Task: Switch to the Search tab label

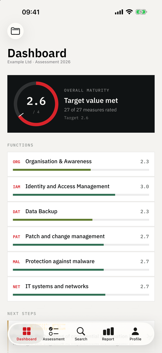Action: coord(81,339)
